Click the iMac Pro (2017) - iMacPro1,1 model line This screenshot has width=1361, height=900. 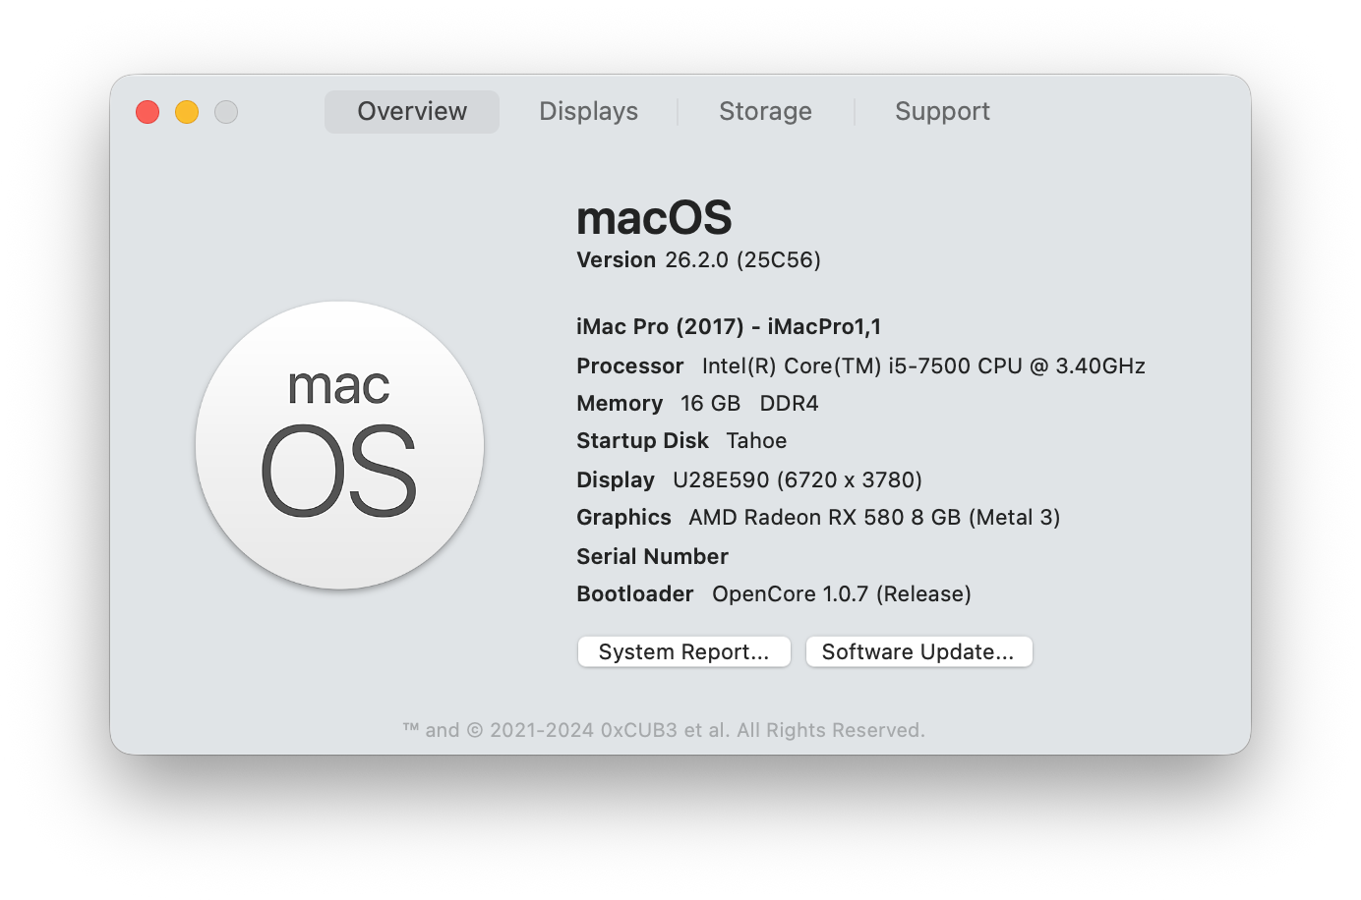coord(729,326)
